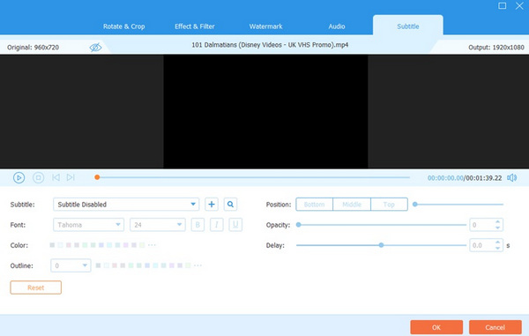
Task: Click the play button
Action: pyautogui.click(x=19, y=177)
